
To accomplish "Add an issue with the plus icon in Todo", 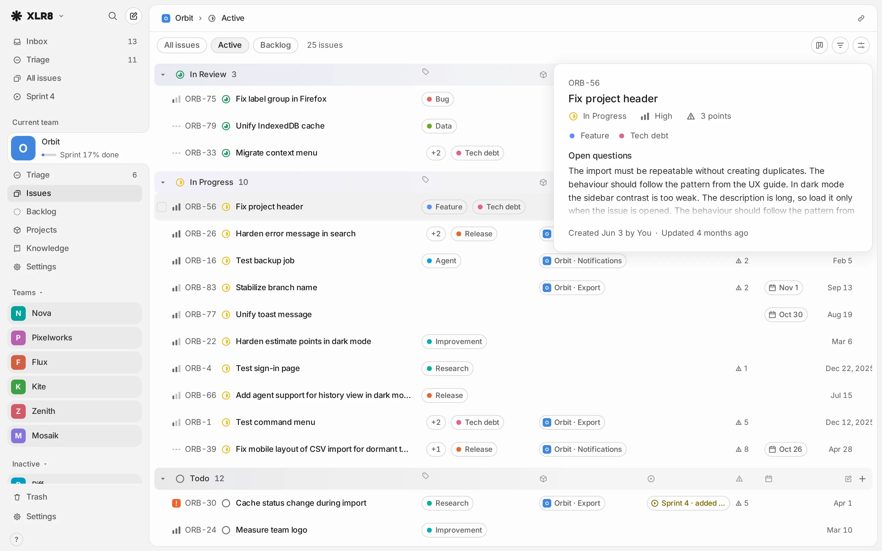I will (862, 478).
